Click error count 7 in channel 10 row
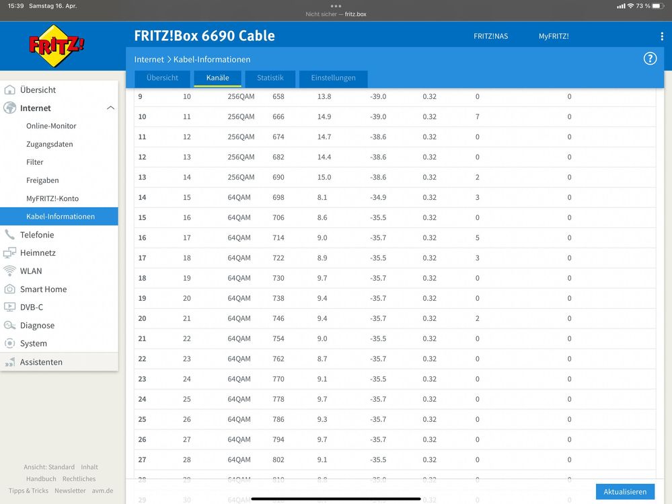The height and width of the screenshot is (504, 672). click(477, 117)
